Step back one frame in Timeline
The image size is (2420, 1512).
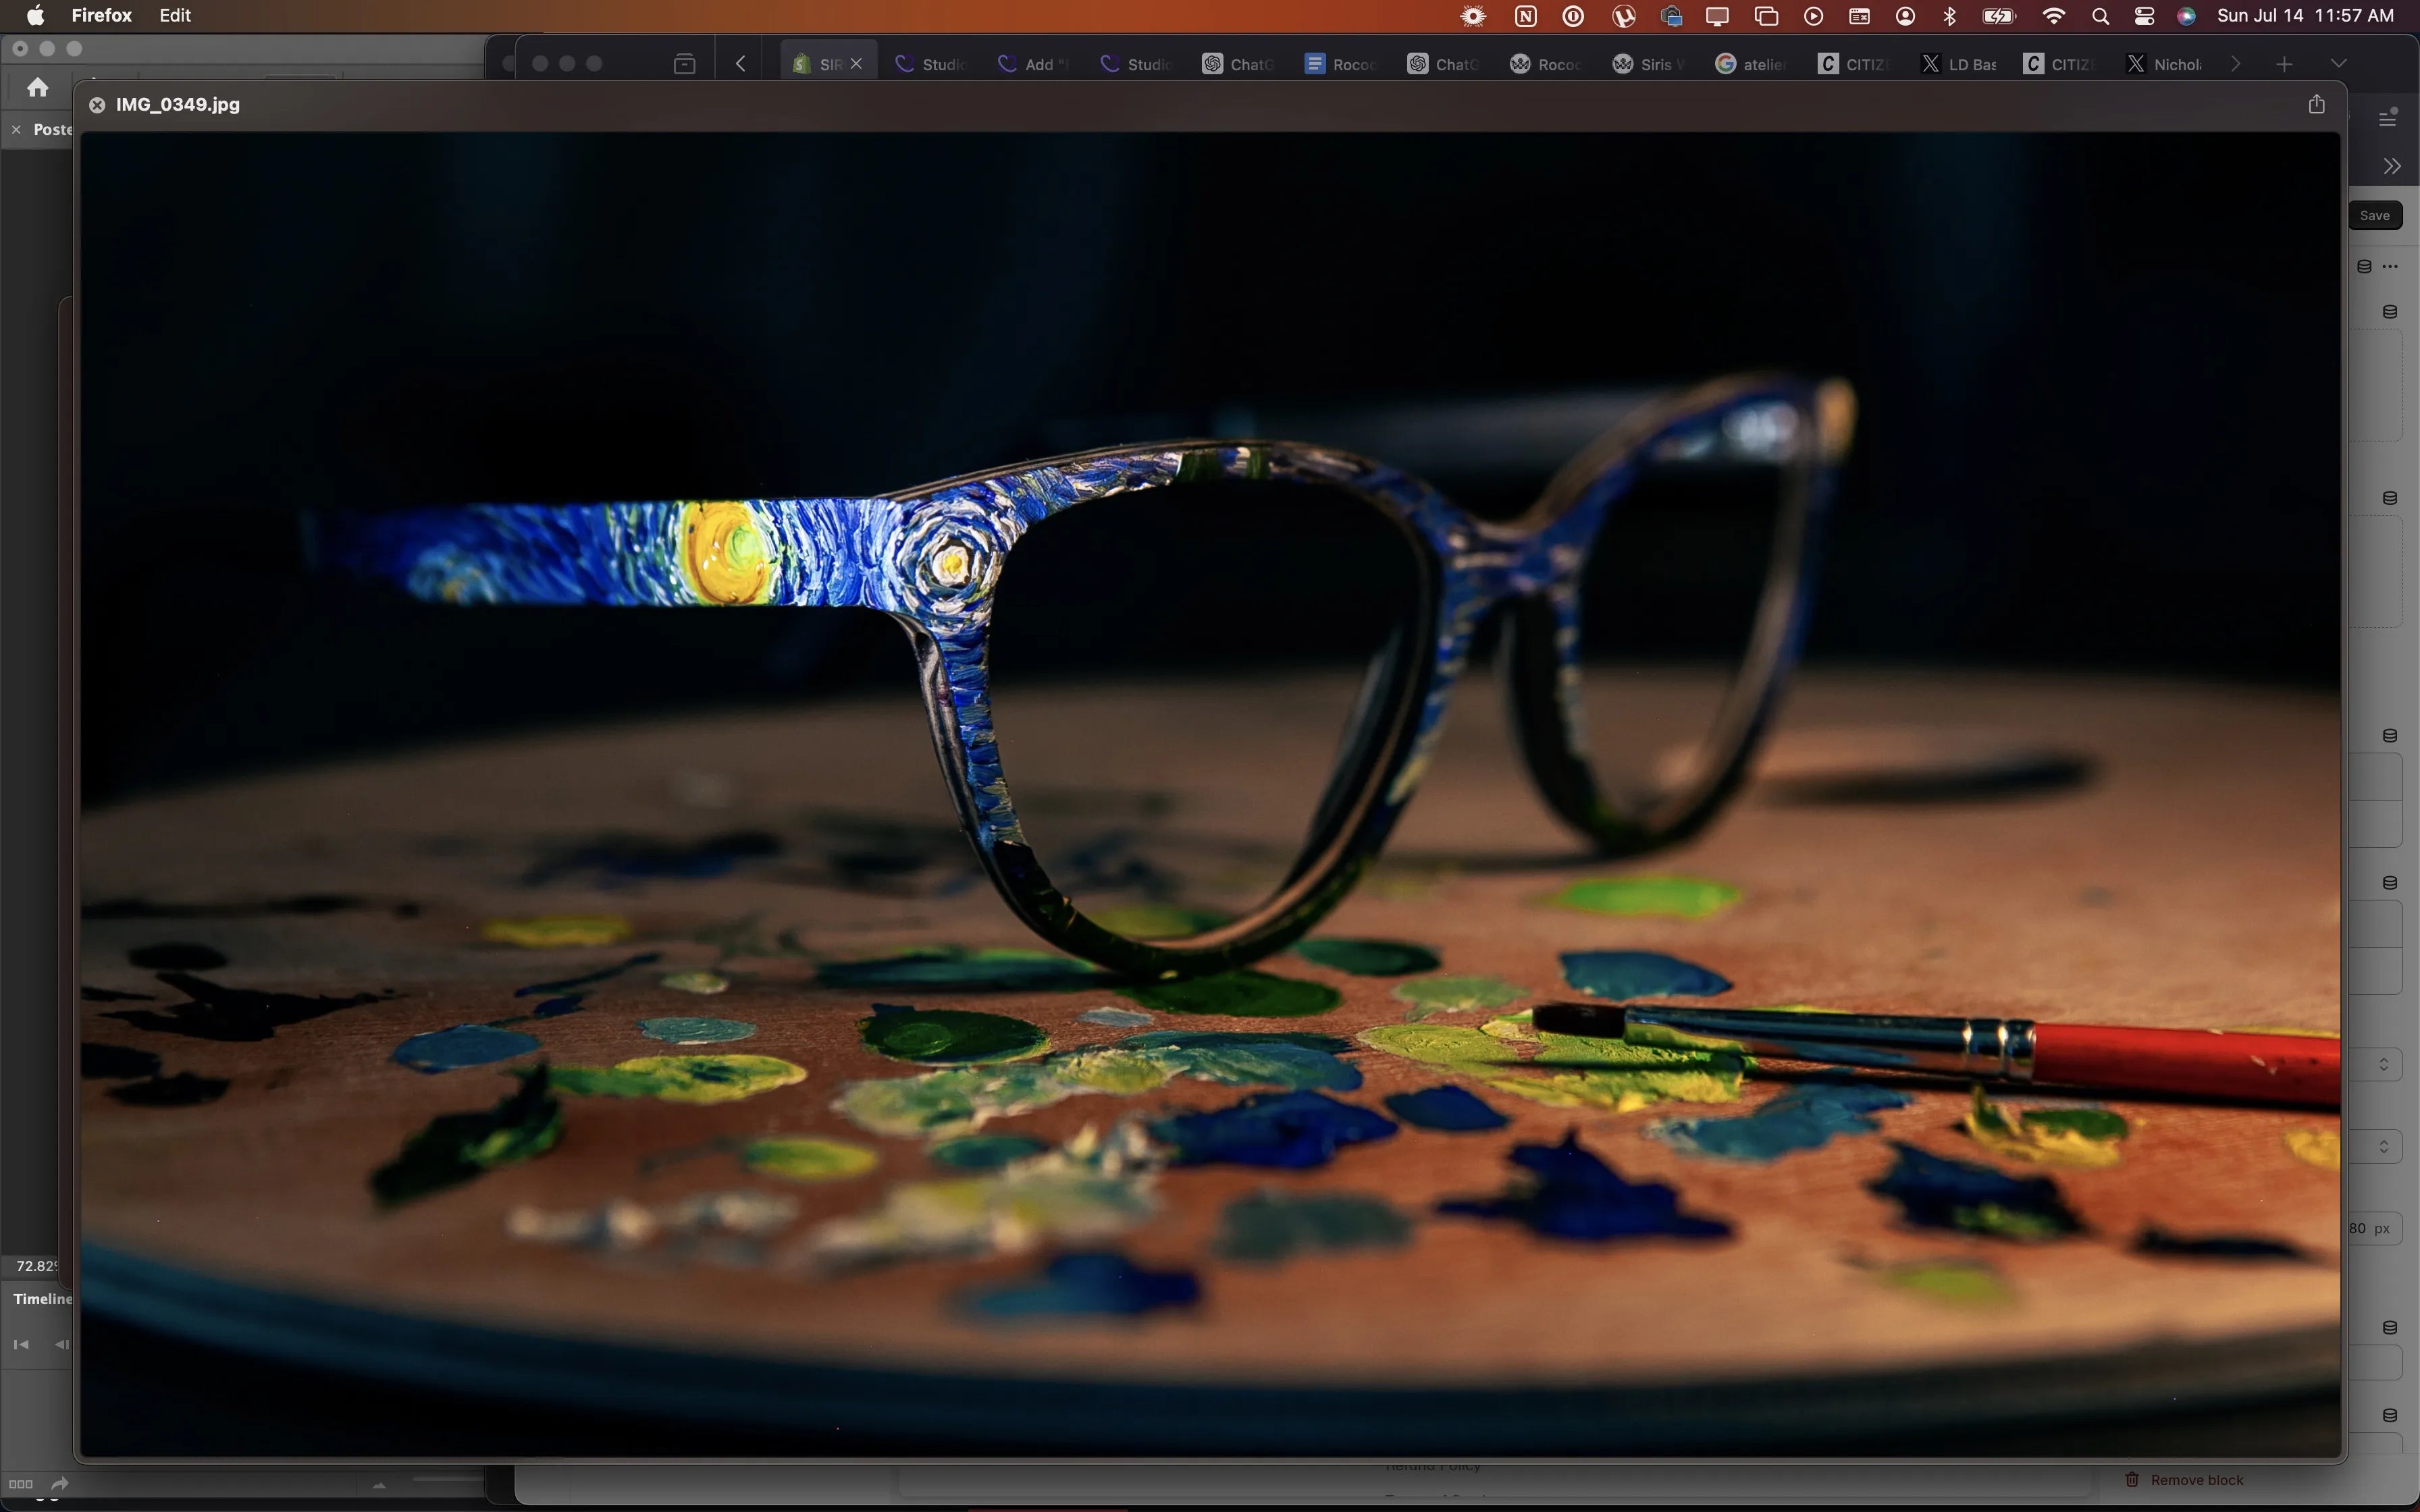(x=61, y=1345)
